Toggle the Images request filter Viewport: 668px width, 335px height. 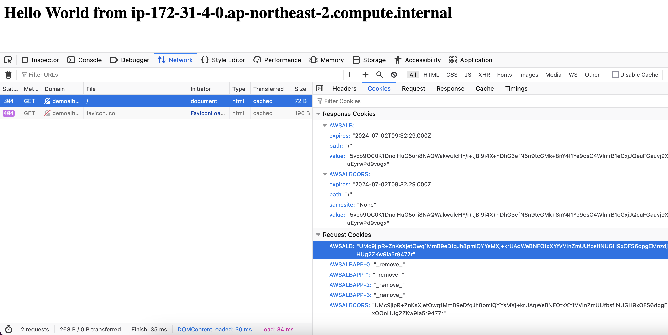tap(528, 75)
